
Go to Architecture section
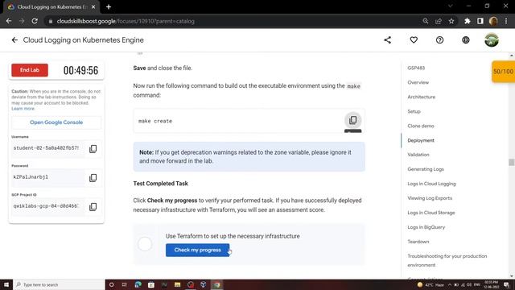(422, 97)
